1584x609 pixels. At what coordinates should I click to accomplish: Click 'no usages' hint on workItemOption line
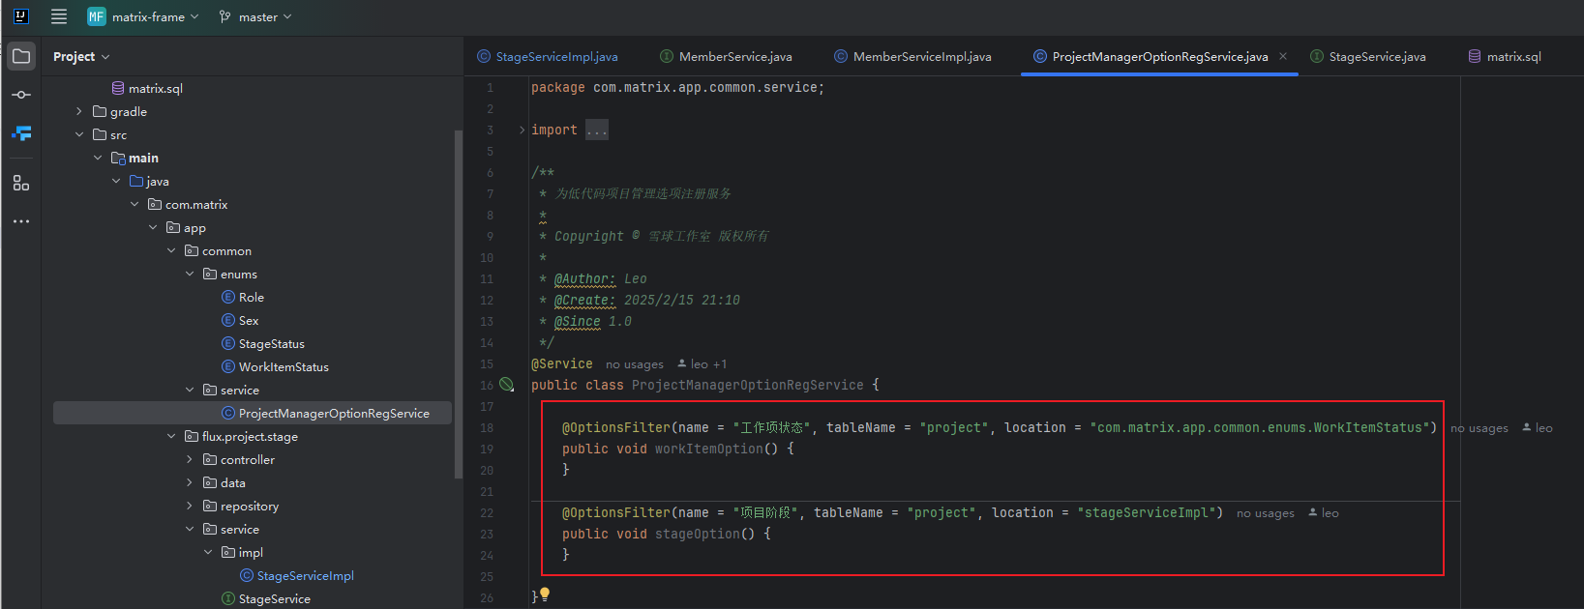pyautogui.click(x=1479, y=428)
